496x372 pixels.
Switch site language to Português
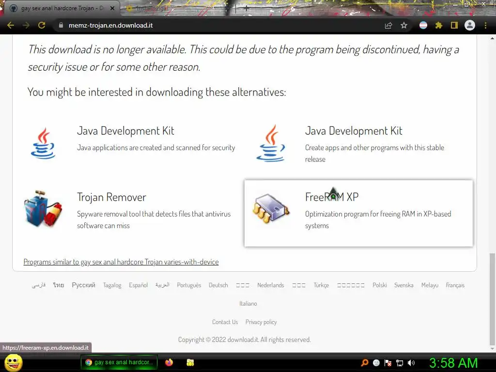point(189,285)
